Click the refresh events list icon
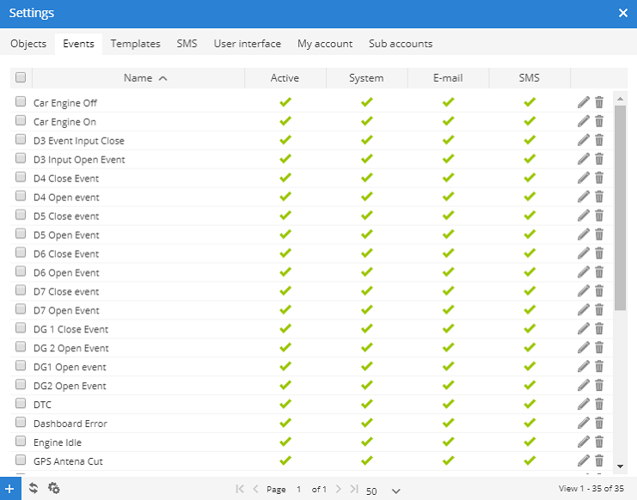This screenshot has height=500, width=637. pyautogui.click(x=34, y=488)
